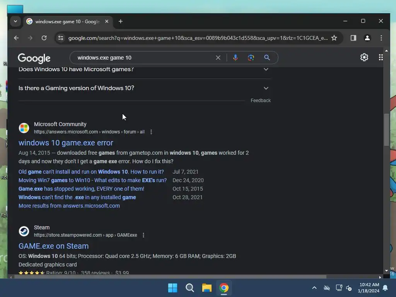This screenshot has height=297, width=396.
Task: Click the vertical page scrollbar thumb
Action: (386, 130)
